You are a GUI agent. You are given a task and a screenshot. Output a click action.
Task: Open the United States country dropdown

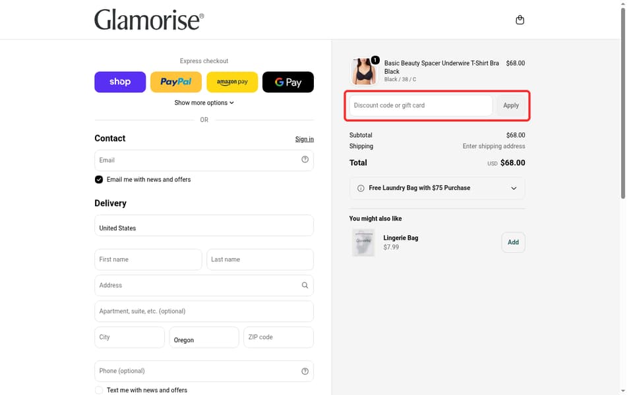tap(204, 225)
